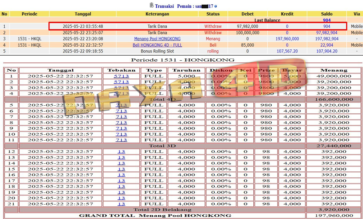The image size is (363, 219).
Task: Click the 98 prize value in bet row 12
Action: (266, 152)
